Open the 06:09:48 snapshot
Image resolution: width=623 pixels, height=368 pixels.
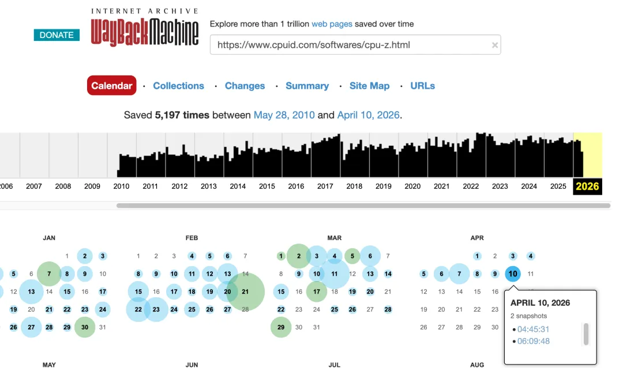coord(533,341)
